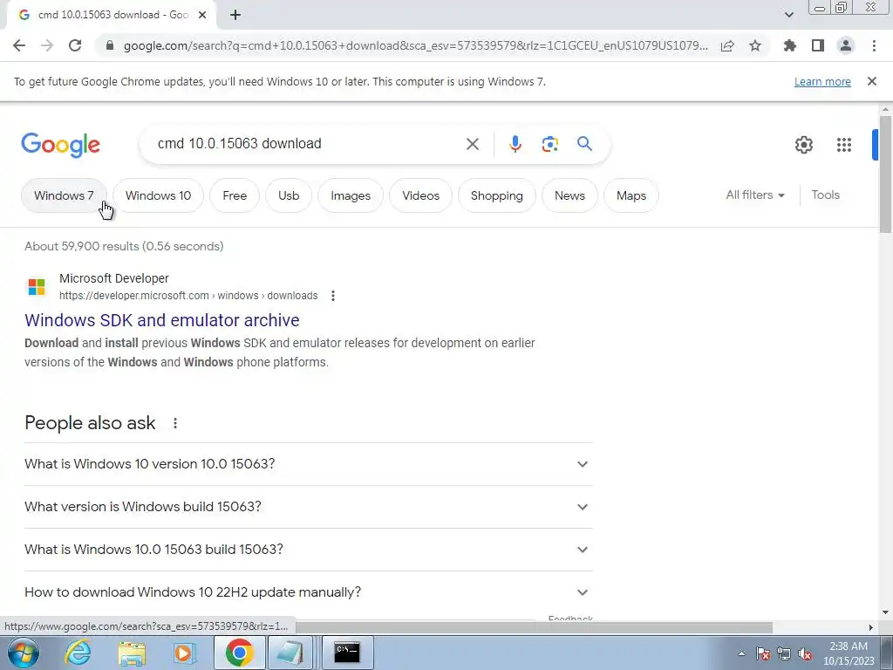Click the 'About 59,900 results' text

(x=124, y=246)
